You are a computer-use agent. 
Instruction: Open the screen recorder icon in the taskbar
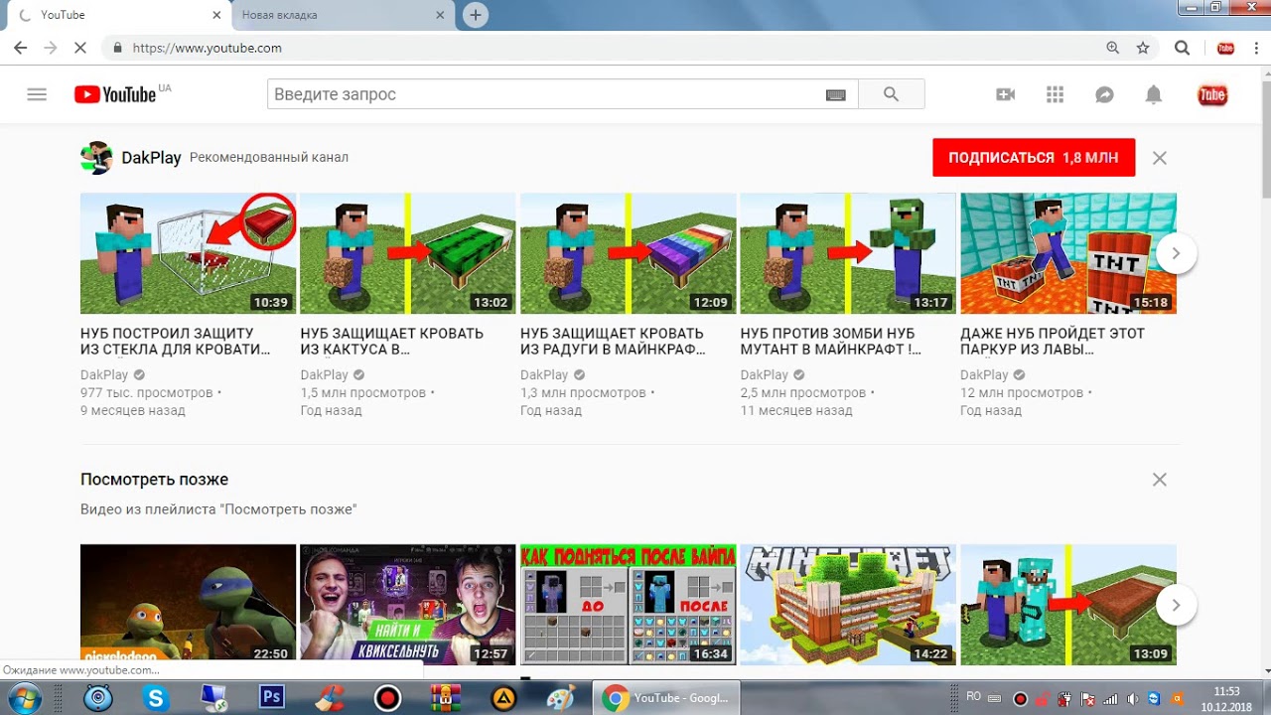[x=388, y=698]
